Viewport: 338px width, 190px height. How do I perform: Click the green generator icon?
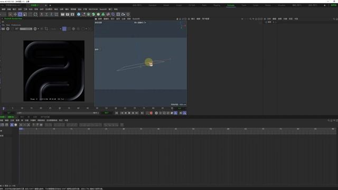pyautogui.click(x=88, y=14)
